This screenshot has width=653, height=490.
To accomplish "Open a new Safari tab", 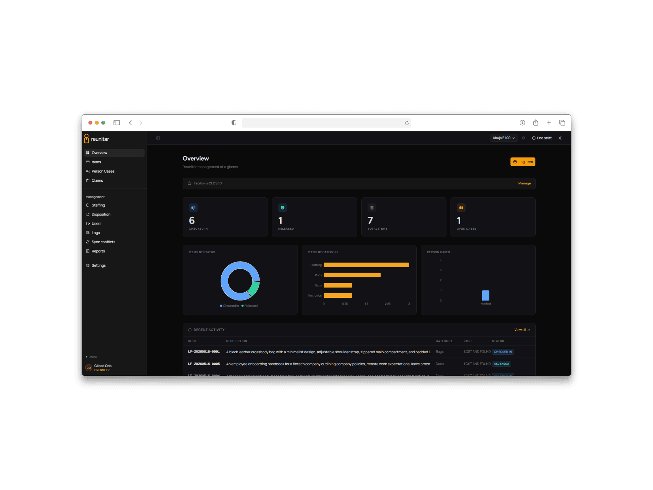I will (549, 122).
